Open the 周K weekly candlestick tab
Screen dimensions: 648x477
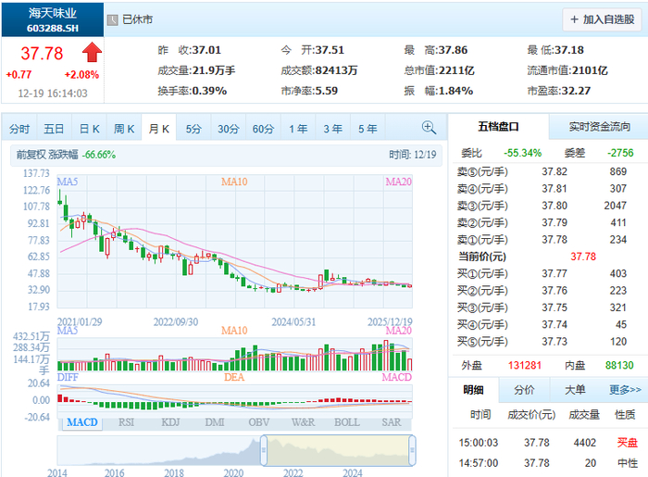pos(124,129)
